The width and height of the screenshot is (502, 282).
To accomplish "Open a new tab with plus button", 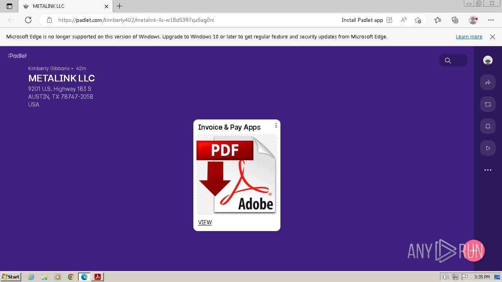I will (x=120, y=6).
